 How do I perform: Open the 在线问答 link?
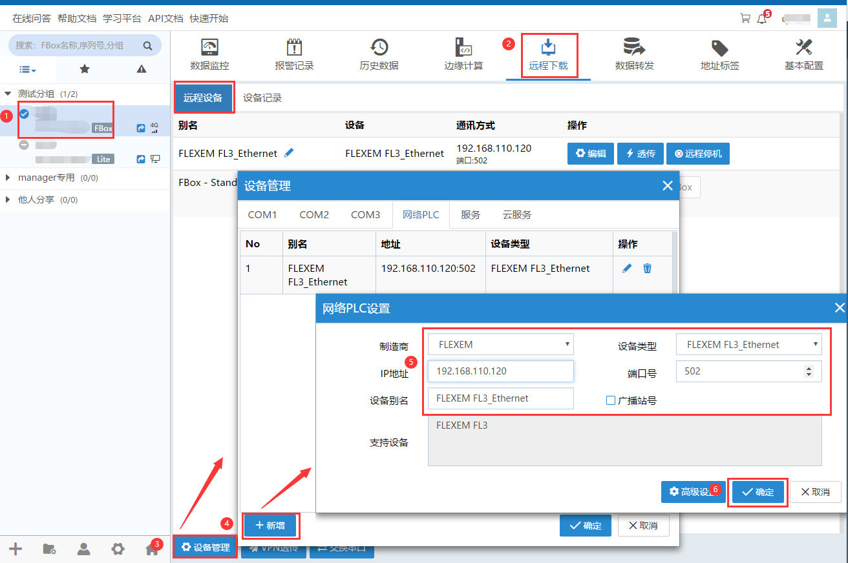[32, 18]
